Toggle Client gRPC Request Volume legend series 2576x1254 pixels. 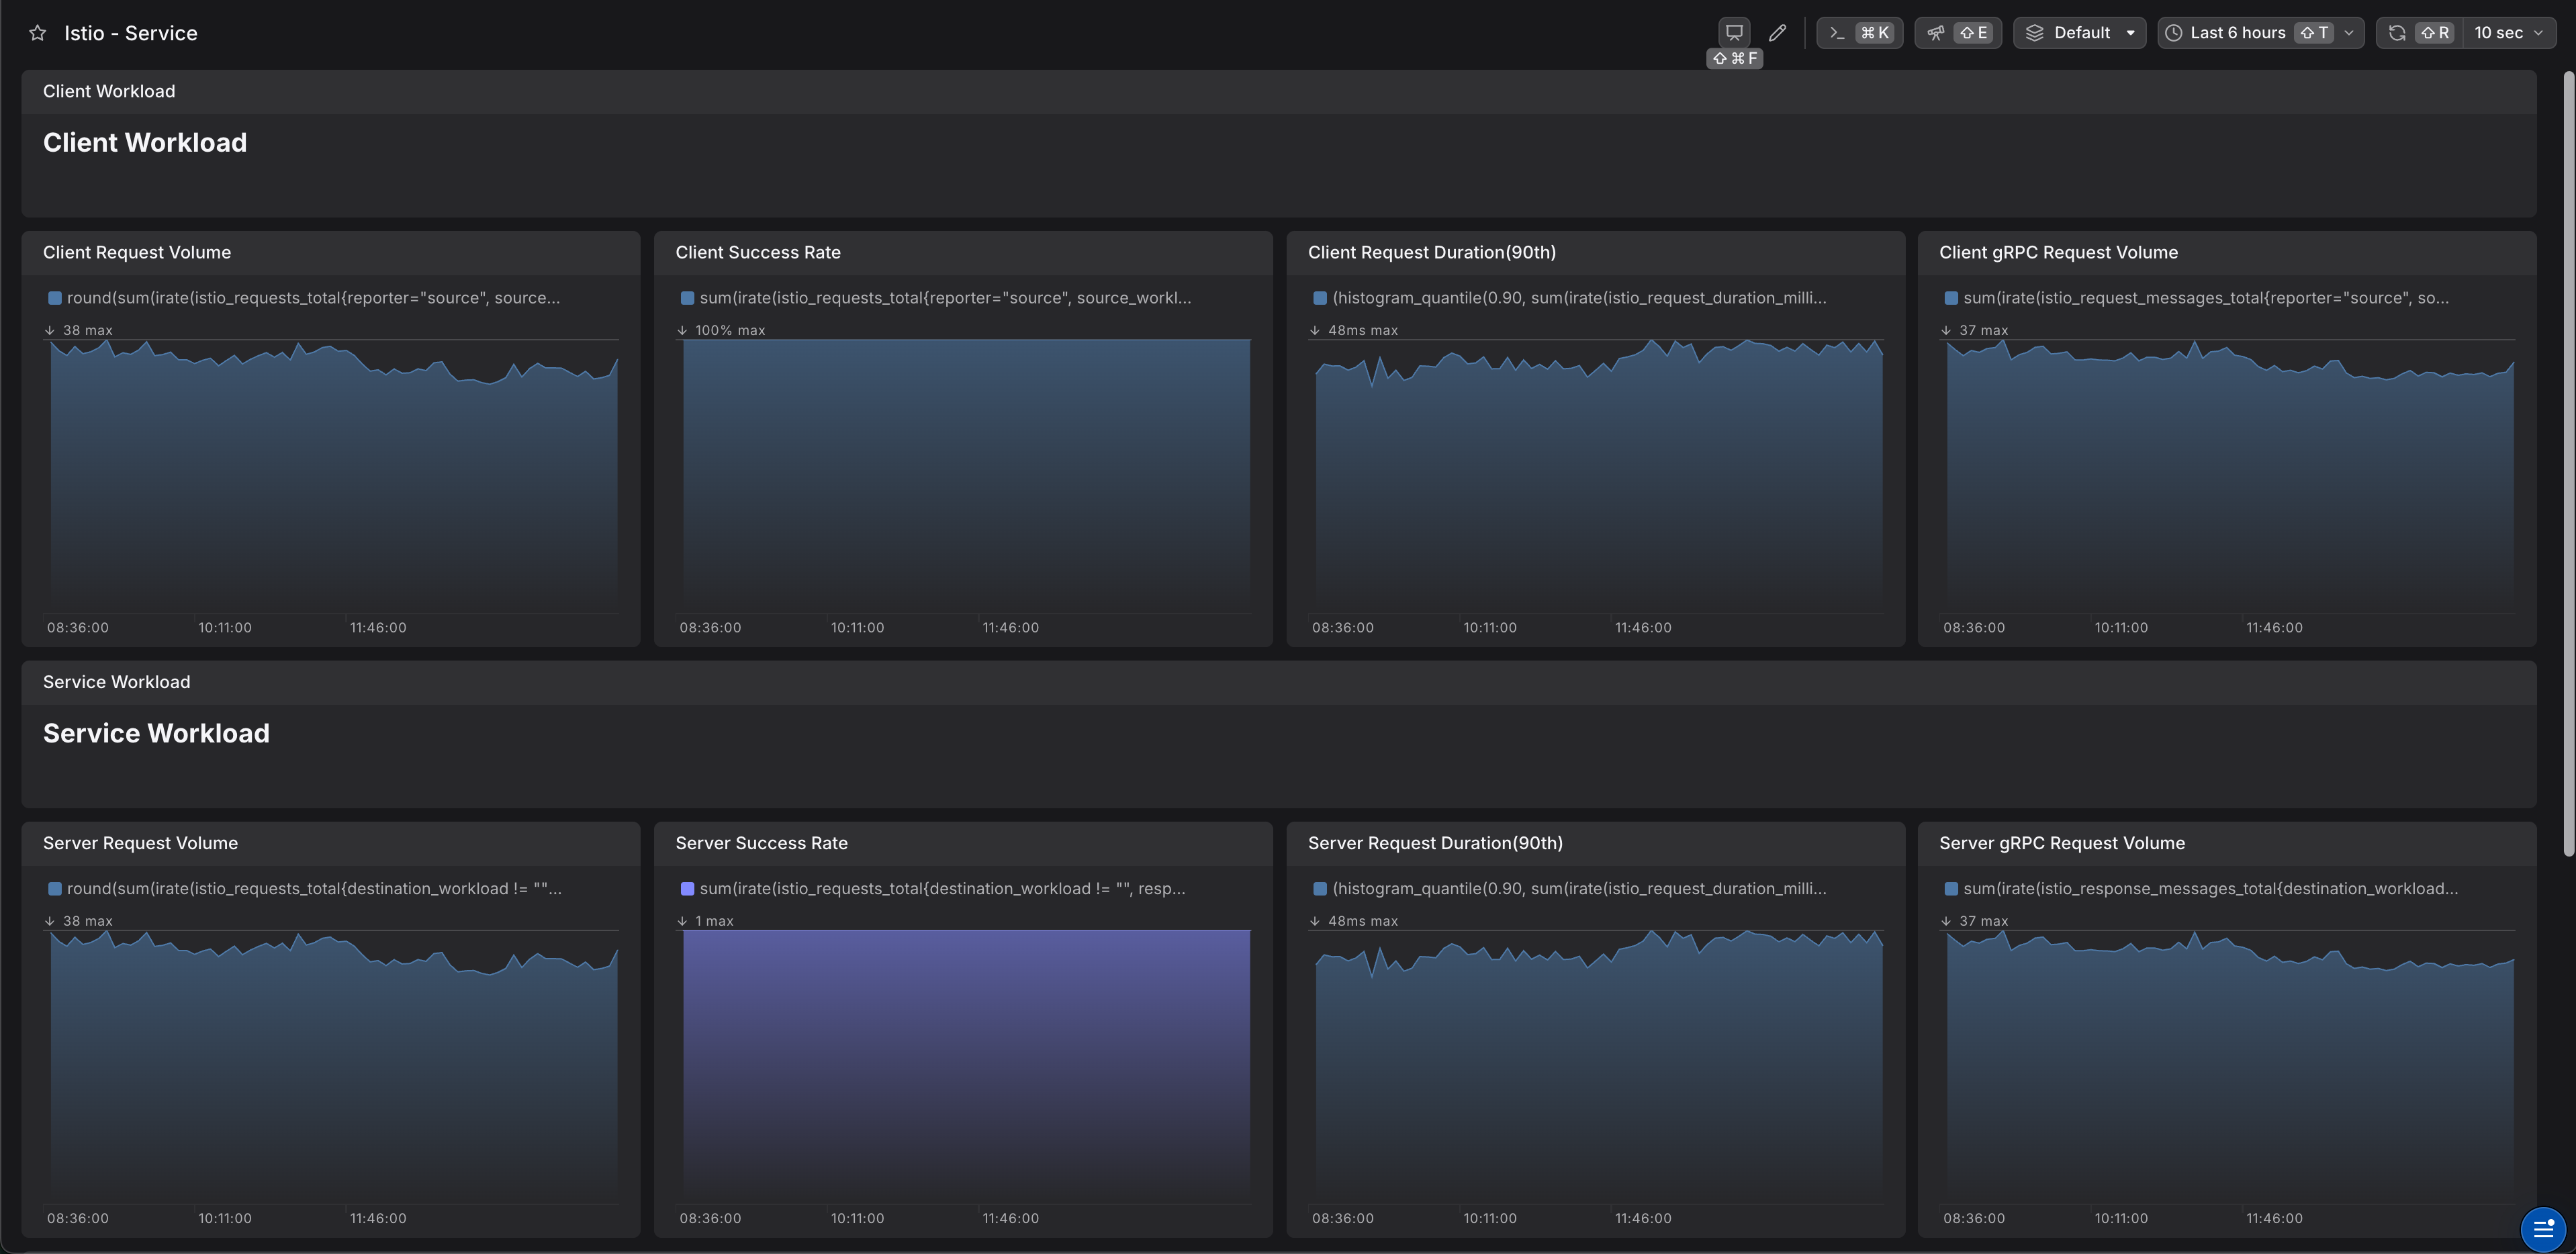[2205, 298]
